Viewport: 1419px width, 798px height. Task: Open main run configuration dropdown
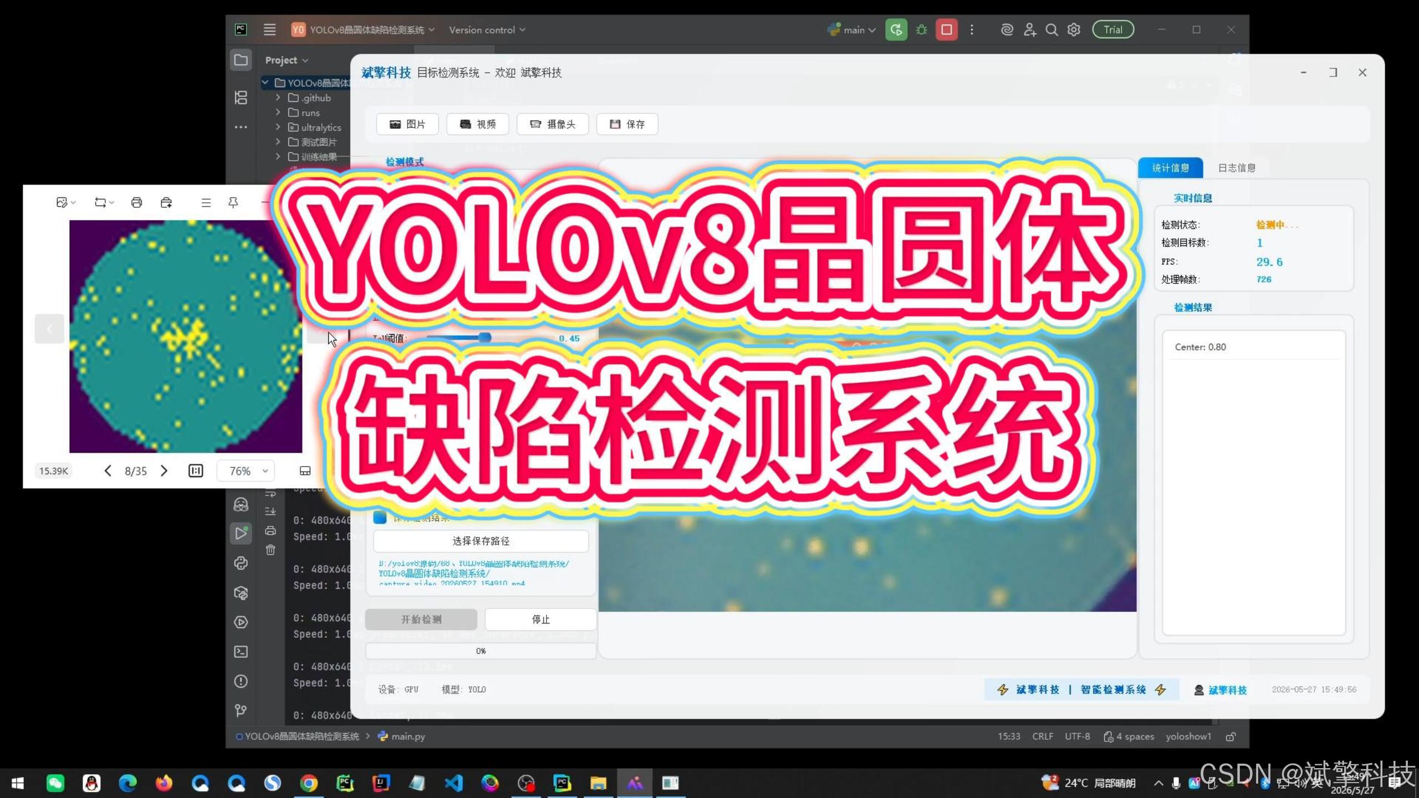(851, 29)
